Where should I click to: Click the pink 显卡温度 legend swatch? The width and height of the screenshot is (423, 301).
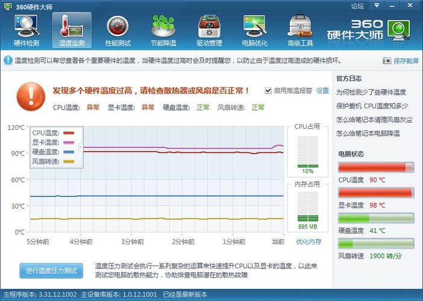(69, 142)
